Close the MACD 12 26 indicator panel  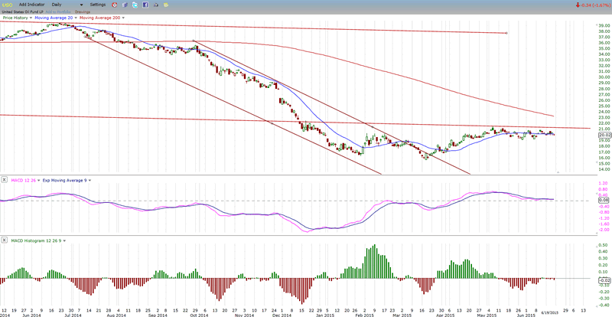[x=4, y=180]
